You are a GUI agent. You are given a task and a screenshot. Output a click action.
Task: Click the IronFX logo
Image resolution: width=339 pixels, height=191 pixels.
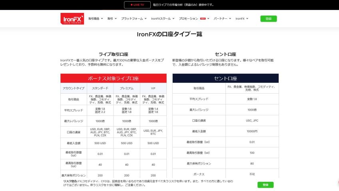coord(72,19)
